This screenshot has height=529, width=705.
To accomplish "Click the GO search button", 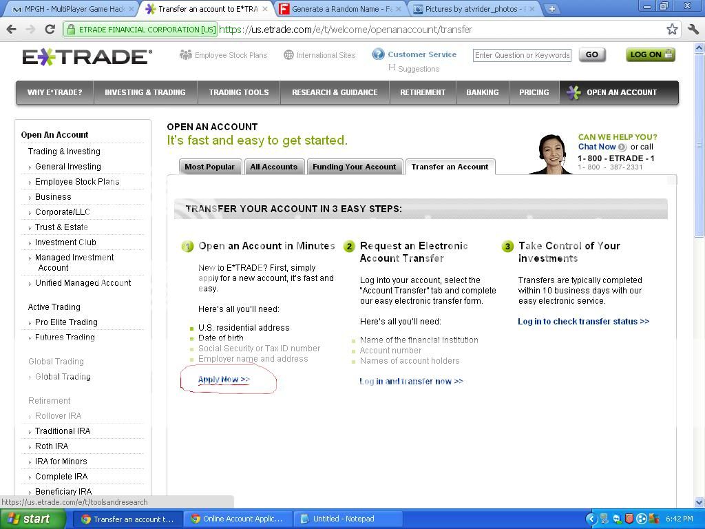I will [x=592, y=55].
